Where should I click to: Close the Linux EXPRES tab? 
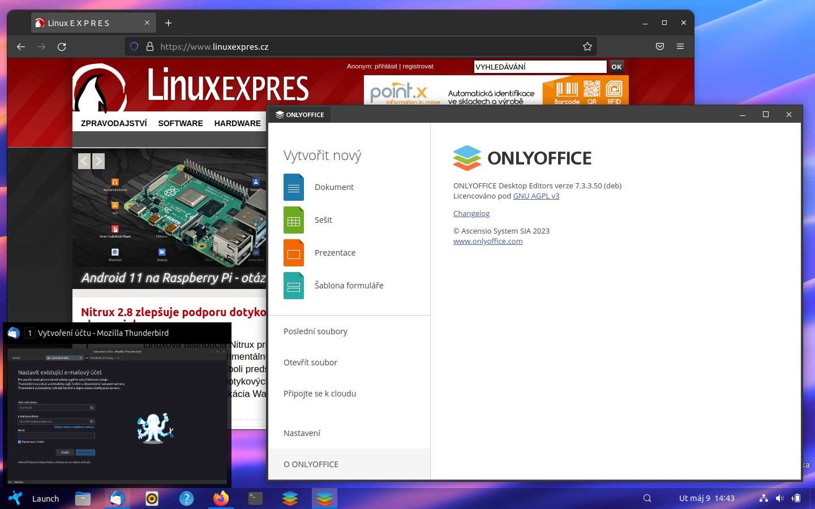click(x=147, y=23)
